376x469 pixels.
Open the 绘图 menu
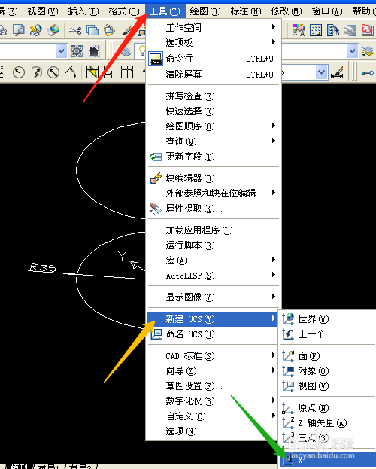tap(205, 11)
